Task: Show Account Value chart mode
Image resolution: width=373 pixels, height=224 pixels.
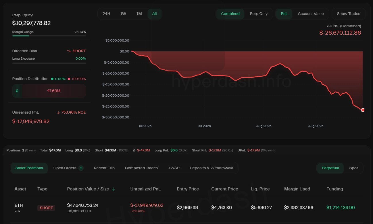Action: coord(311,14)
